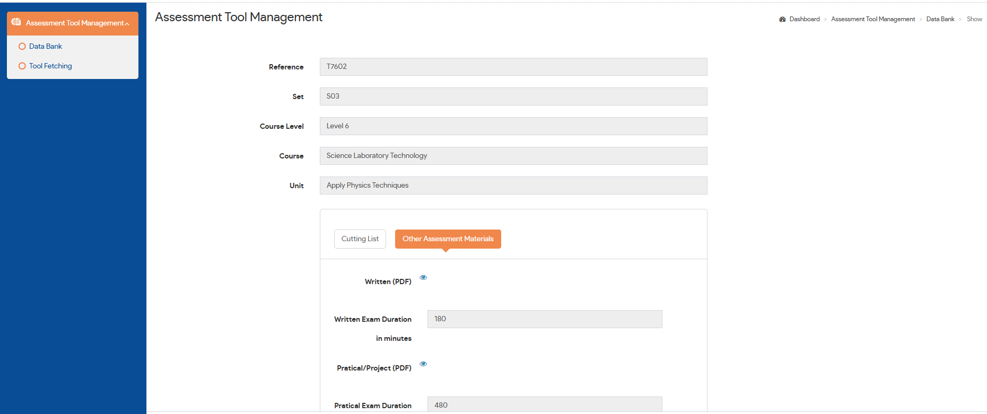Click the Assessment Tool Management sidebar icon
This screenshot has height=414, width=987.
[16, 22]
